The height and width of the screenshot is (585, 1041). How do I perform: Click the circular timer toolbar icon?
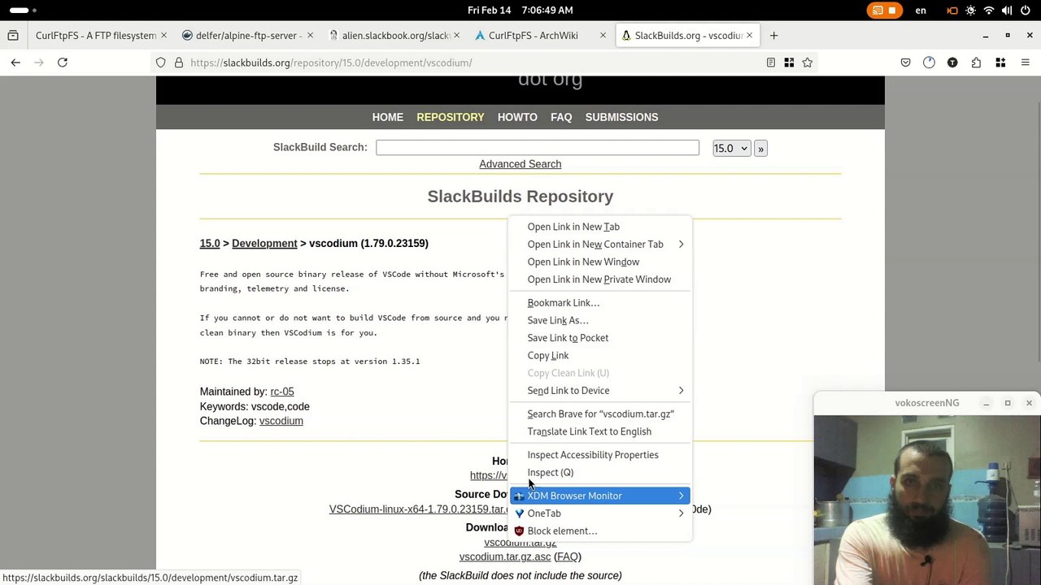(x=929, y=63)
